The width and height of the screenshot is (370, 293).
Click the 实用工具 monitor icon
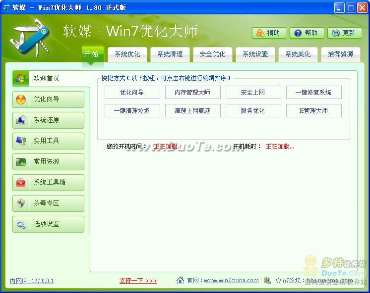pyautogui.click(x=21, y=141)
